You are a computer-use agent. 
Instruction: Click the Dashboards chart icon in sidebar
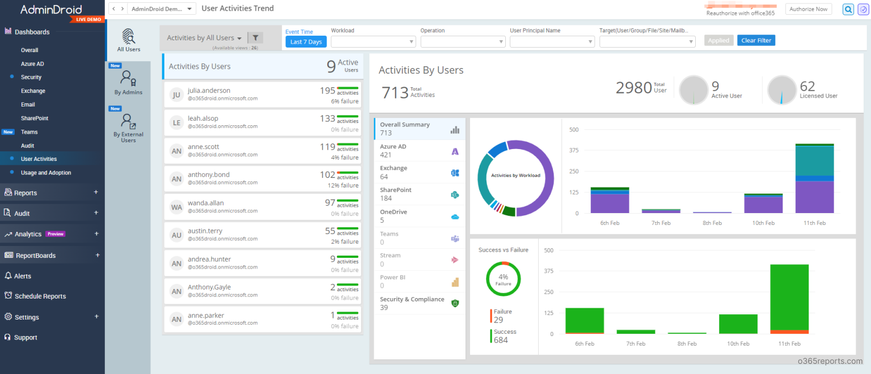(8, 31)
